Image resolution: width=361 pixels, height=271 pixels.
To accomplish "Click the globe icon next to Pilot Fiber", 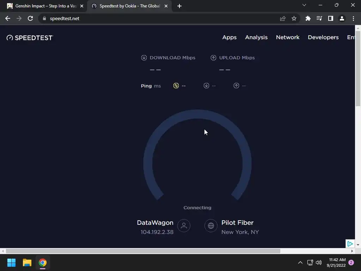I will coord(211,225).
